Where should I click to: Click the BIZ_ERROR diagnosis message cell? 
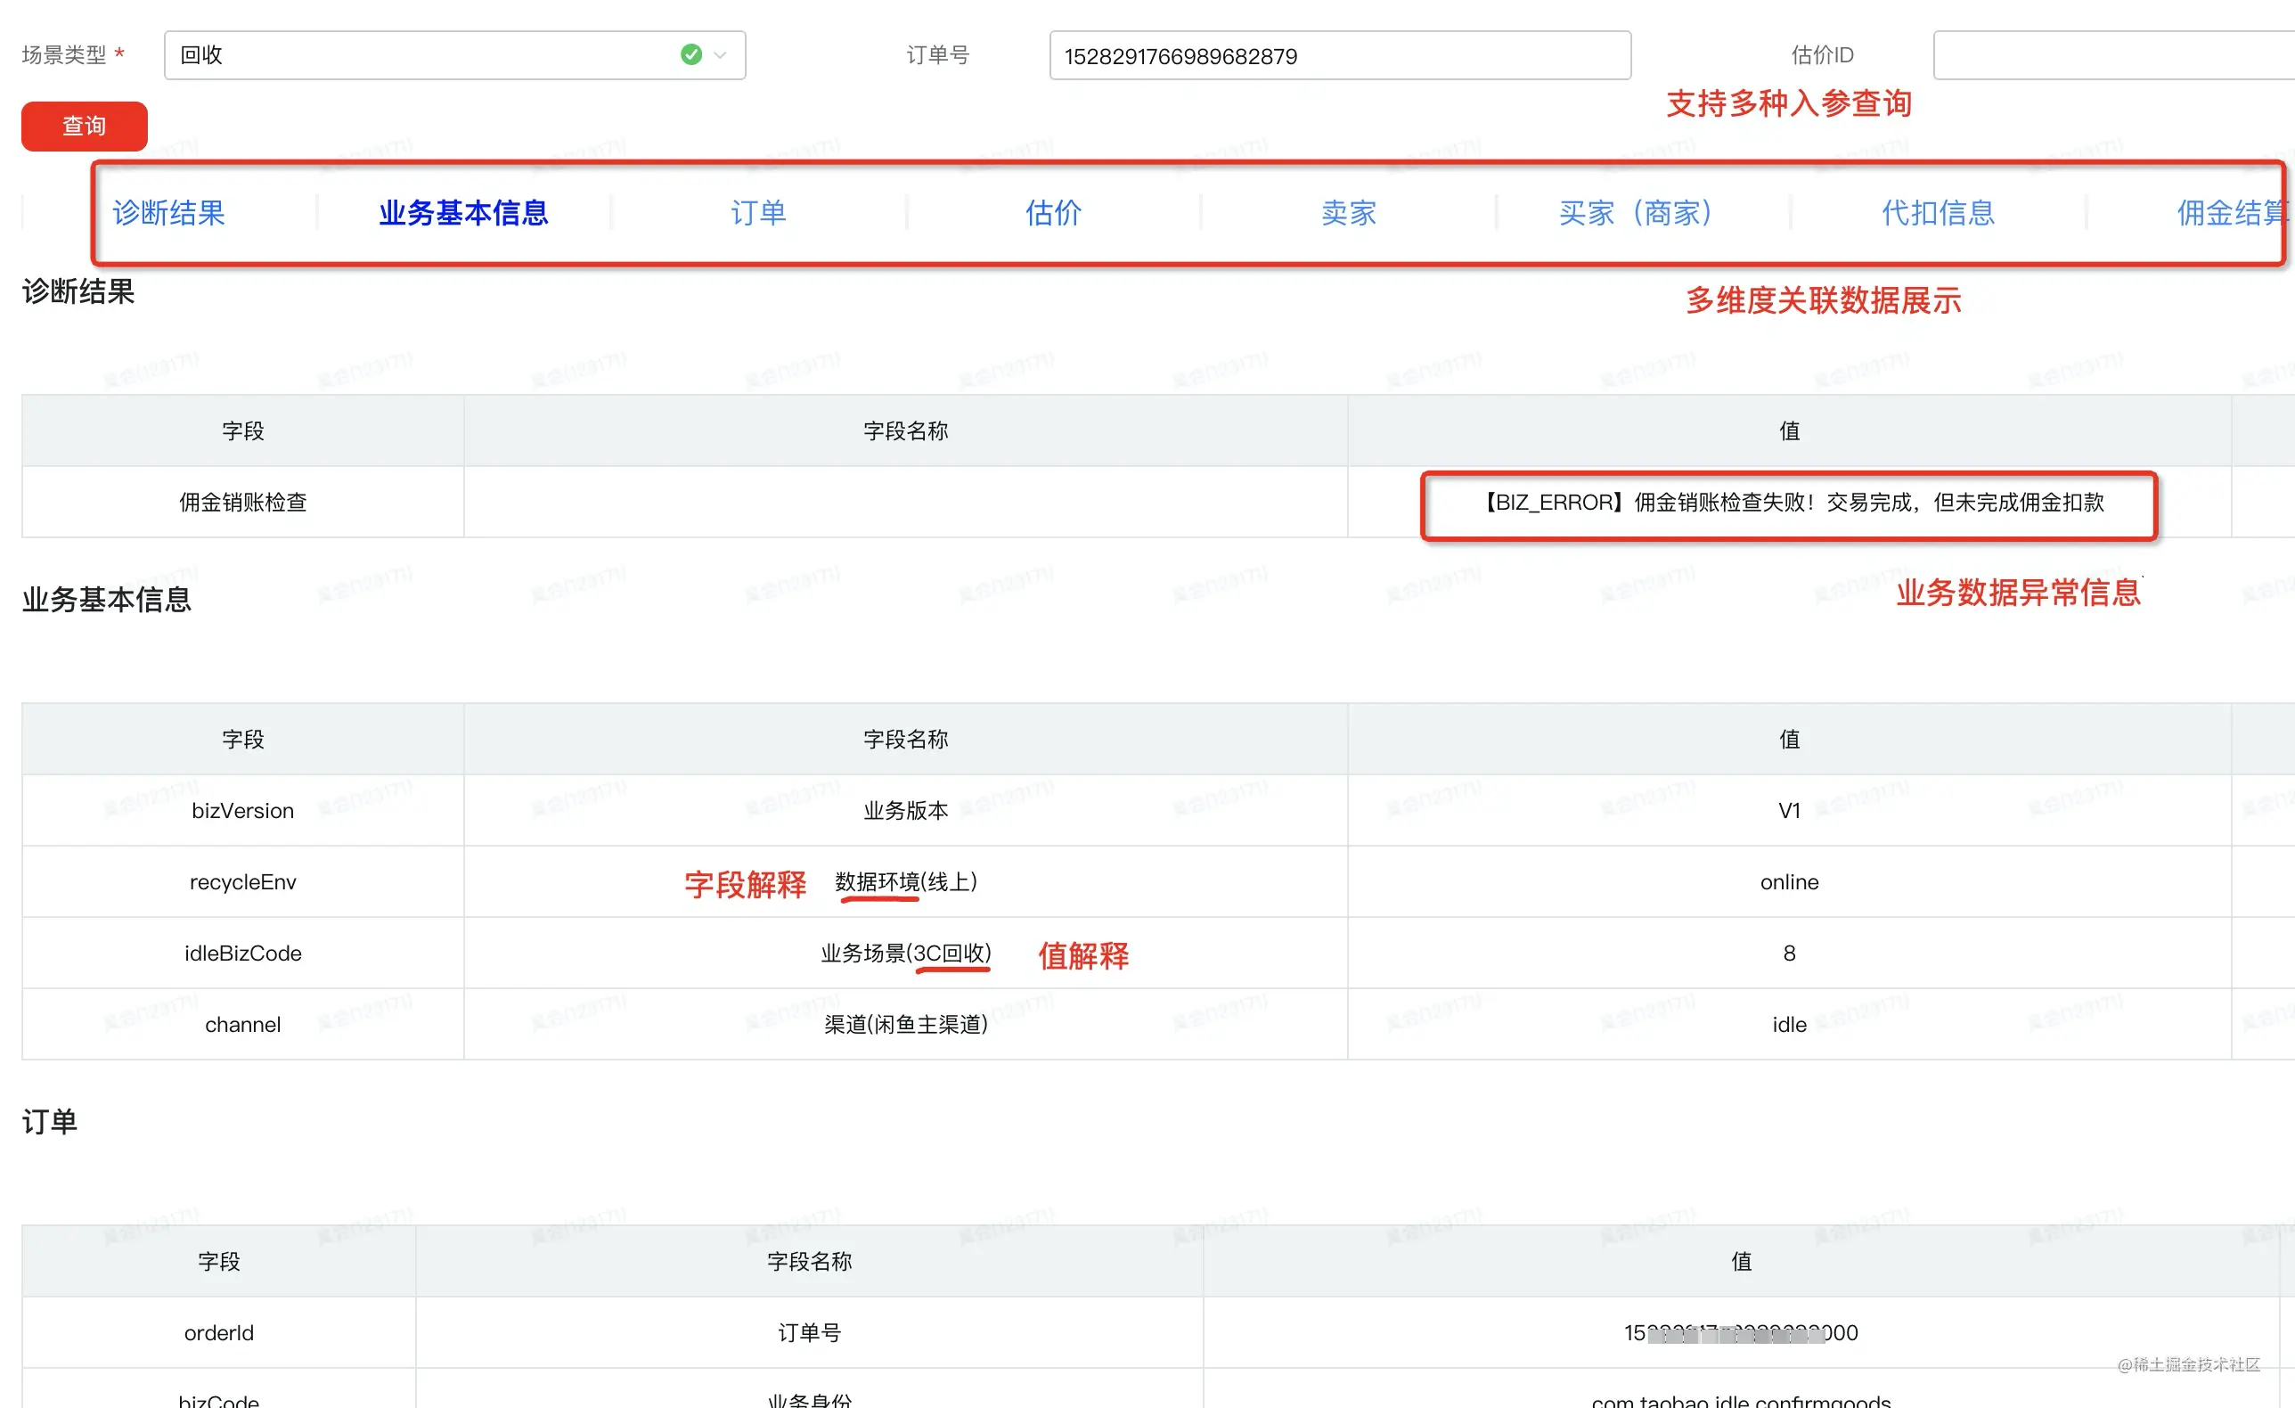point(1789,503)
